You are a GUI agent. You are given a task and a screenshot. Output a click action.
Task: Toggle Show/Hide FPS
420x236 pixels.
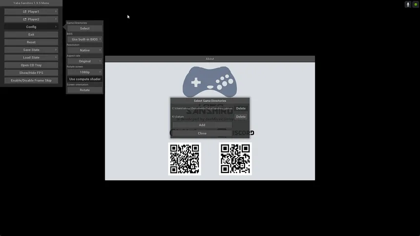pyautogui.click(x=31, y=73)
